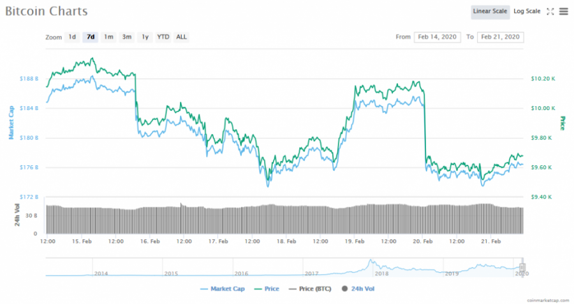Click the $9.40 K price label
The image size is (574, 304).
(541, 197)
